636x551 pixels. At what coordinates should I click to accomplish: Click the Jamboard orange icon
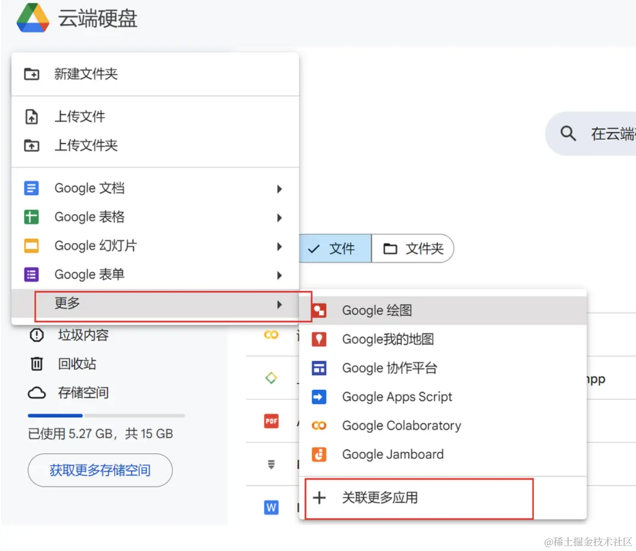pyautogui.click(x=319, y=454)
